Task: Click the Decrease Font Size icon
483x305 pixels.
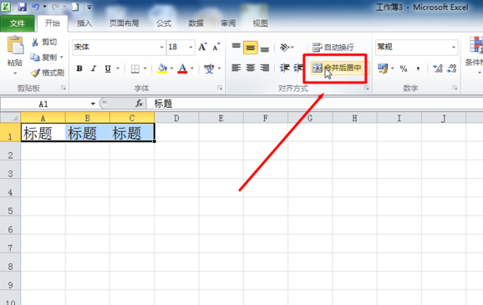Action: point(216,47)
